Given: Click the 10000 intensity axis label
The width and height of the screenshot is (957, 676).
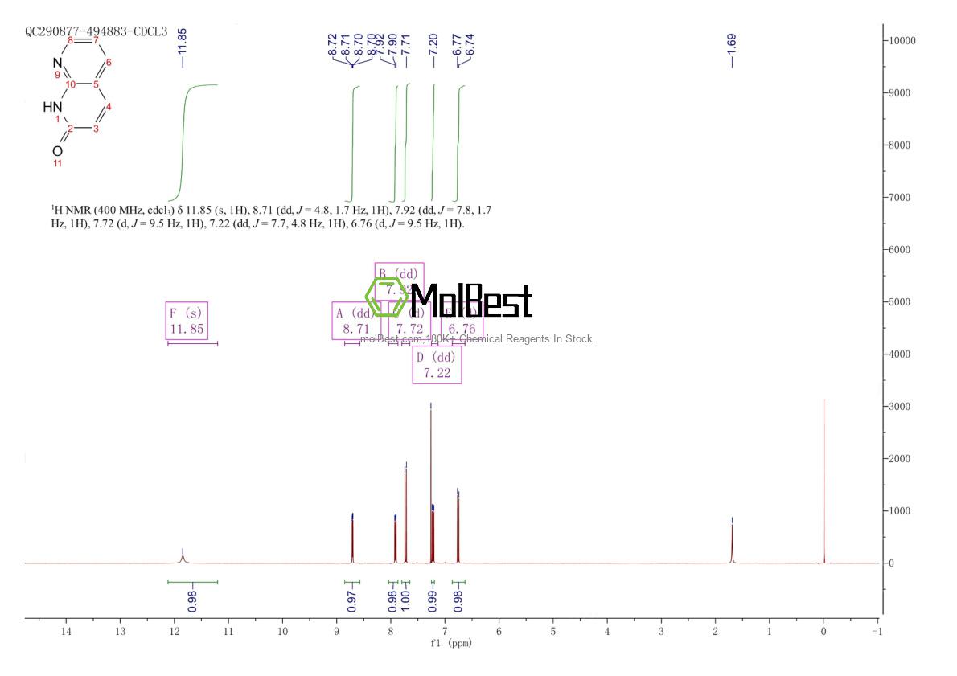Looking at the screenshot, I should coord(902,41).
